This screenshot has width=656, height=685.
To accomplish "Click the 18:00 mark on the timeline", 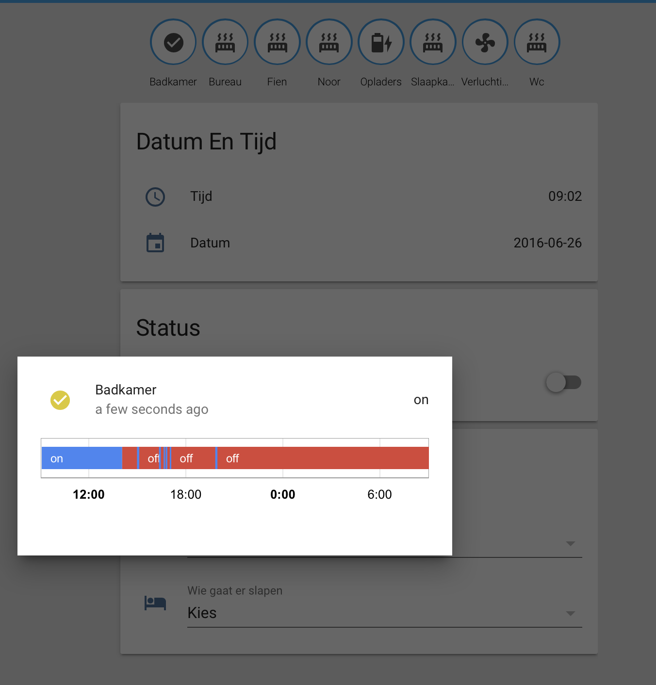I will tap(186, 494).
